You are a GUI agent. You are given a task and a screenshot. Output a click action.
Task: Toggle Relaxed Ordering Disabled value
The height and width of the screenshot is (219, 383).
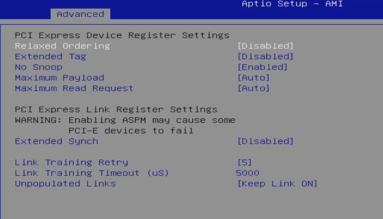pyautogui.click(x=265, y=46)
